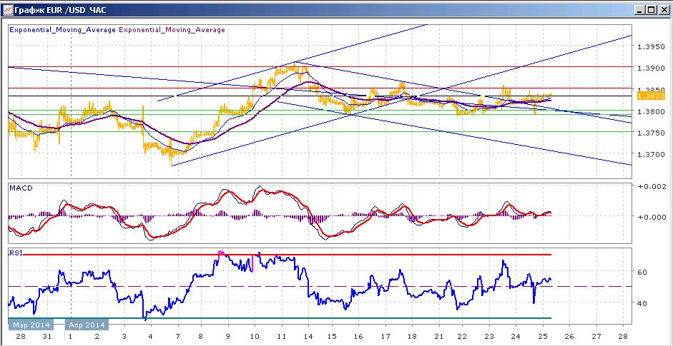Click the 1.3750 price axis label
This screenshot has height=346, width=673.
(652, 133)
